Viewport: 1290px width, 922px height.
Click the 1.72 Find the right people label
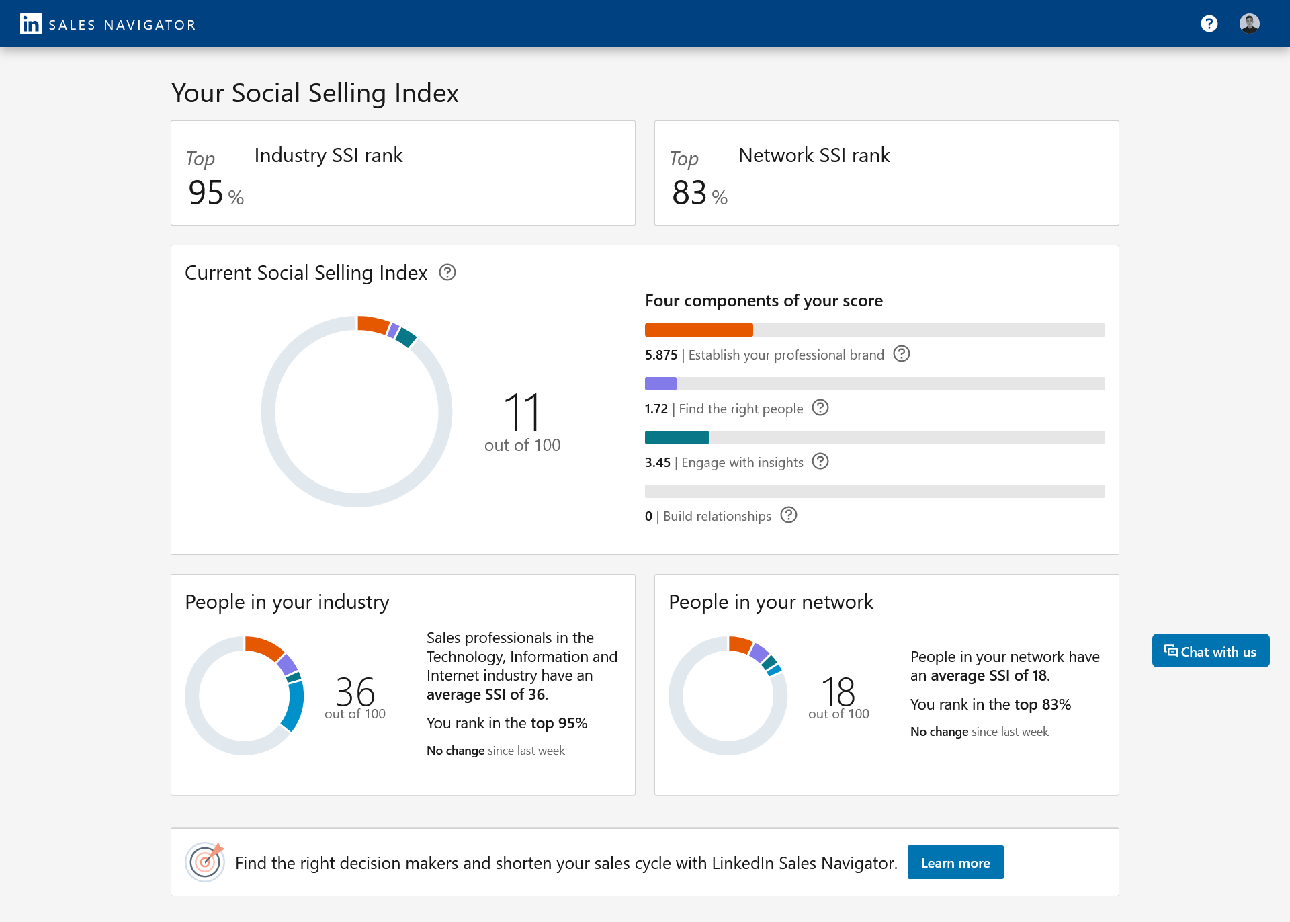pos(724,409)
